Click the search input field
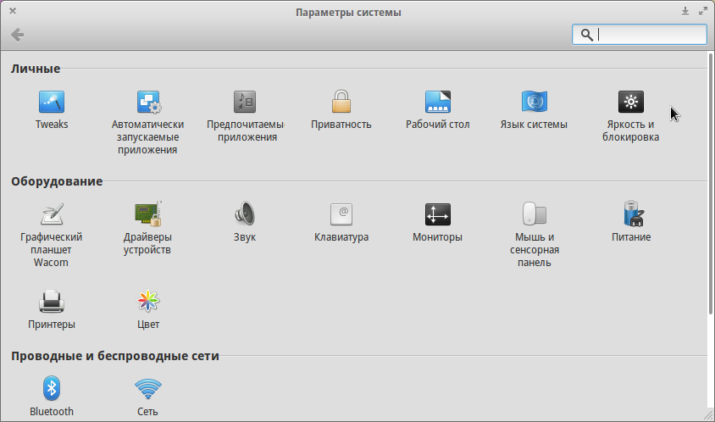 tap(648, 35)
